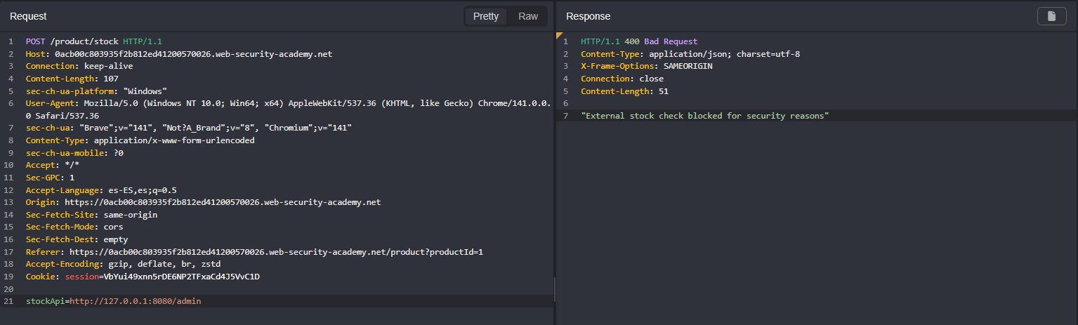The image size is (1078, 325).
Task: Click the splitter handle between Request and Response
Action: 554,288
